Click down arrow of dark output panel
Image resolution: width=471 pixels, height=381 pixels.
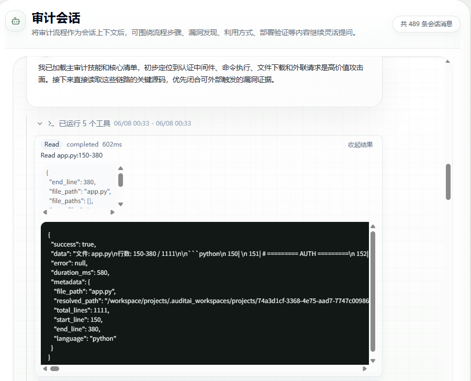[x=373, y=361]
